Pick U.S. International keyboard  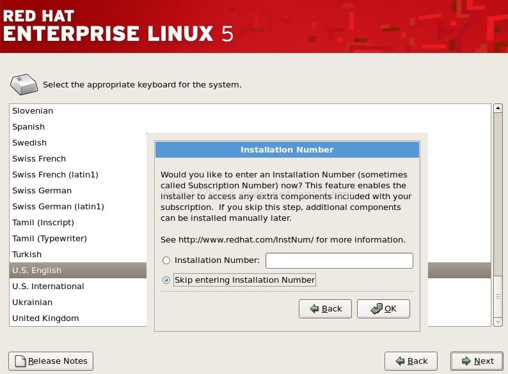click(x=48, y=287)
